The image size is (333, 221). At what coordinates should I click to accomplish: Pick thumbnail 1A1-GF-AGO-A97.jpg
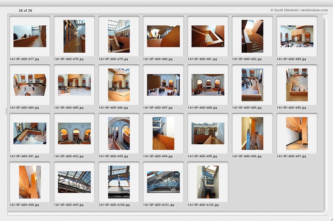297,133
